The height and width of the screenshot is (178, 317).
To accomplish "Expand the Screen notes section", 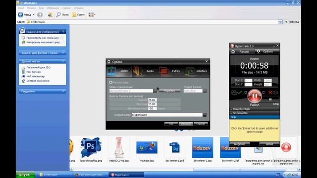I will tap(255, 113).
